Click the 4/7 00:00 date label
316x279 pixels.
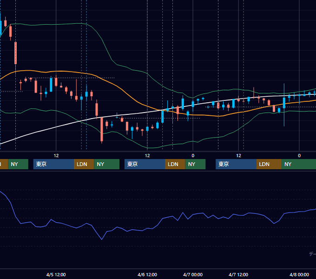pos(193,274)
